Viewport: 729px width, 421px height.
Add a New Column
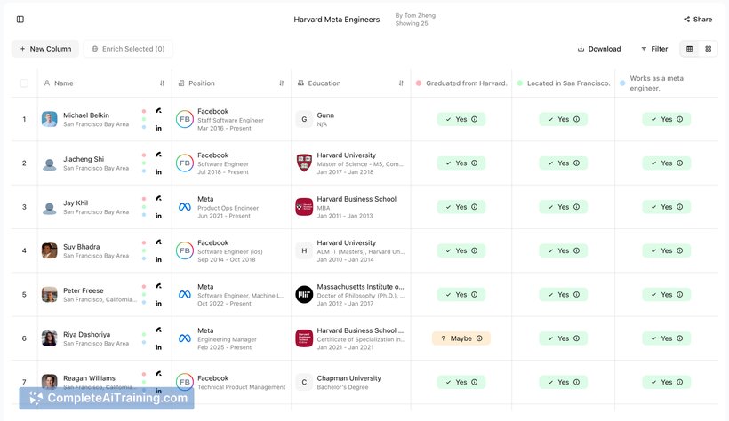(45, 49)
